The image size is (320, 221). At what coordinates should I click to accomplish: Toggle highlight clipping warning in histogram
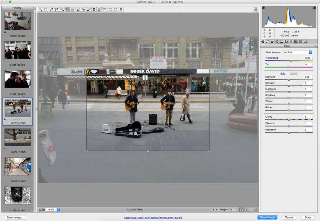click(314, 8)
